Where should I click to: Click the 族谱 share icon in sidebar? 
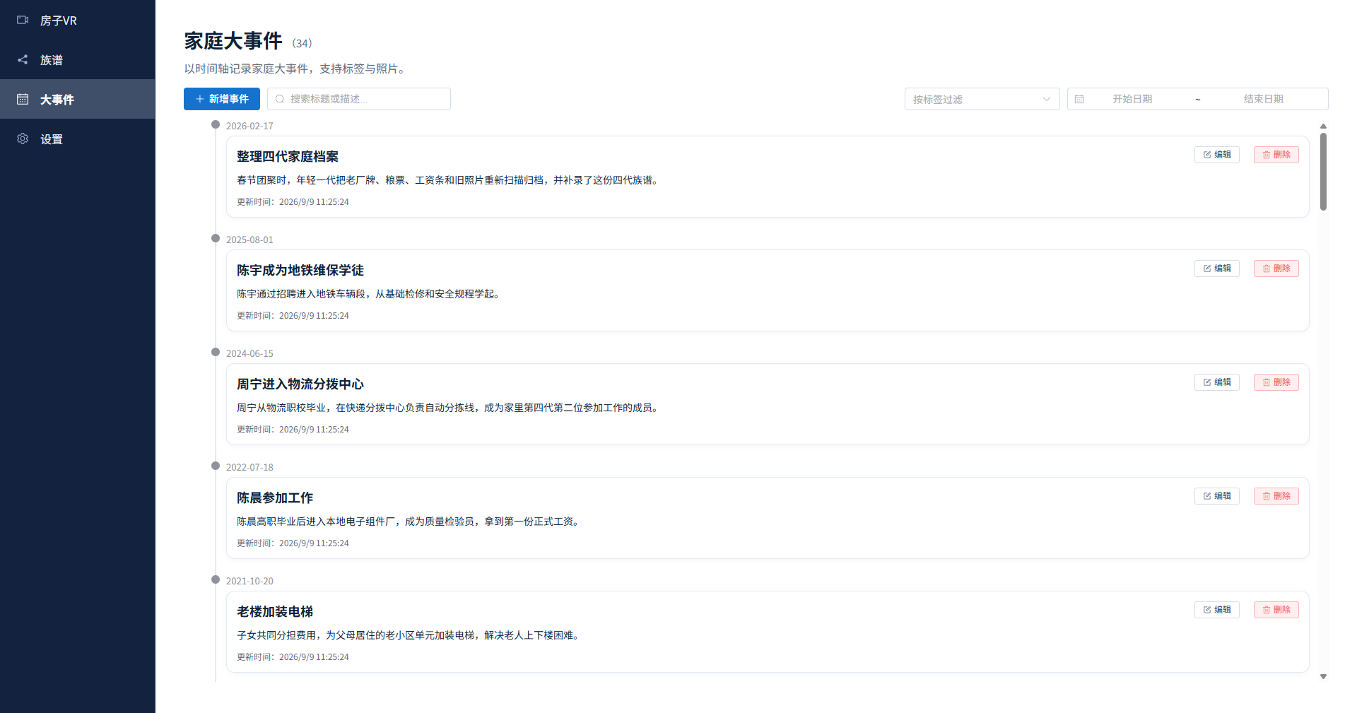(x=23, y=59)
